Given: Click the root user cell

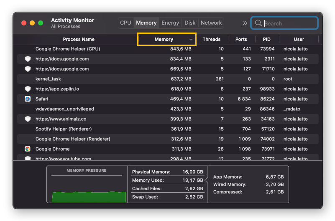Looking at the screenshot, I should pyautogui.click(x=288, y=79).
